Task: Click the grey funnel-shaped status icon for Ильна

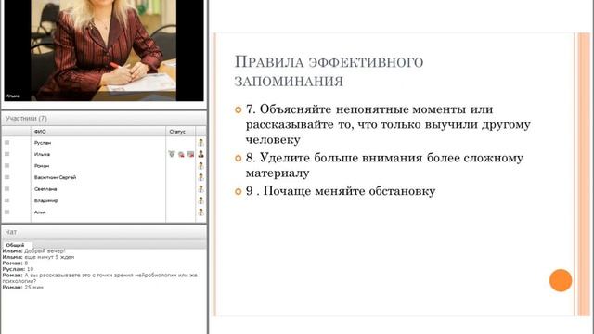Action: tap(172, 154)
